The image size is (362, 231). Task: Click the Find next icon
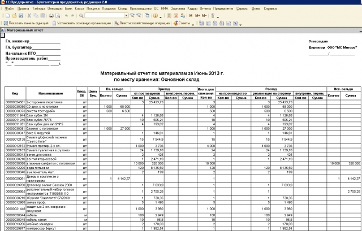point(132,16)
